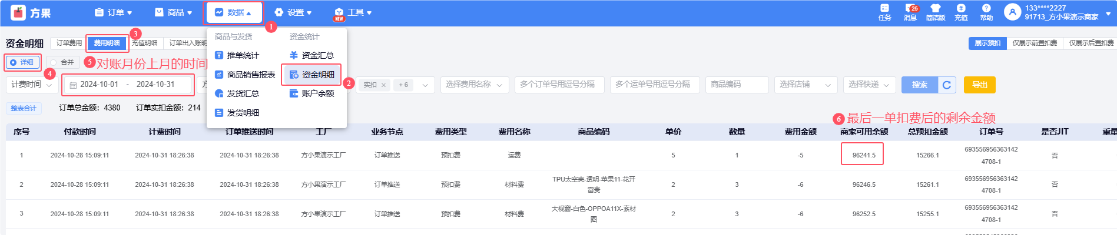Open the 选择快递 dropdown

(x=869, y=85)
